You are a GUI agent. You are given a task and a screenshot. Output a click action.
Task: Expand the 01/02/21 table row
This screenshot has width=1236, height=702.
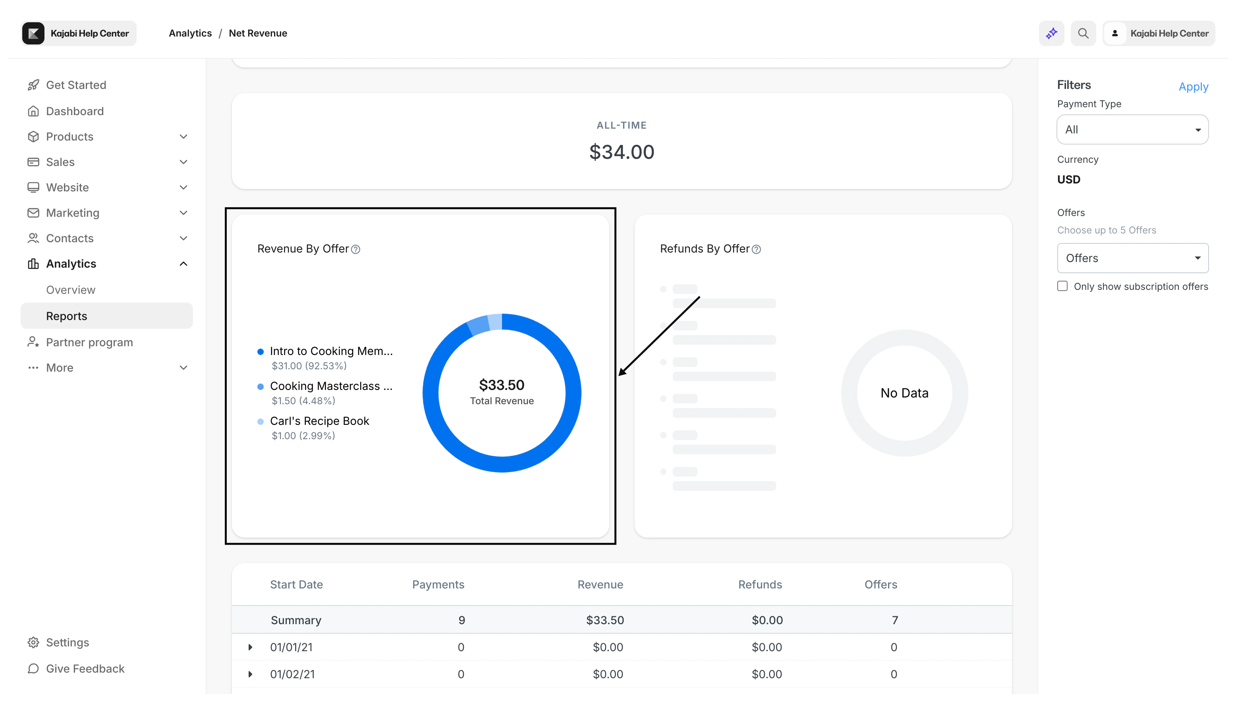[250, 674]
